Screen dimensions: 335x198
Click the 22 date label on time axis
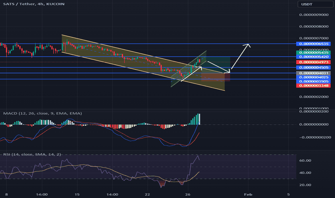tap(147, 194)
